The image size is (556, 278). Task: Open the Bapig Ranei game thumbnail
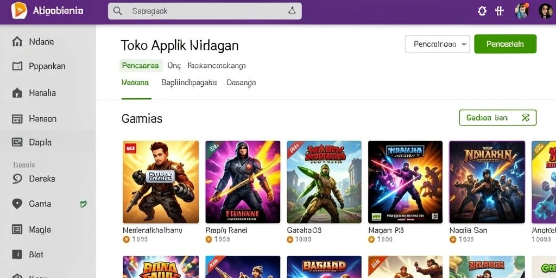(x=243, y=182)
